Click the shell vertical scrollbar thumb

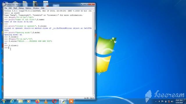pyautogui.click(x=94, y=53)
